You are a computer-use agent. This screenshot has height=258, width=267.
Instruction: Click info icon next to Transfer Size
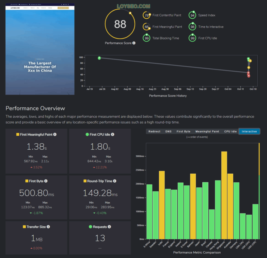pyautogui.click(x=48, y=227)
